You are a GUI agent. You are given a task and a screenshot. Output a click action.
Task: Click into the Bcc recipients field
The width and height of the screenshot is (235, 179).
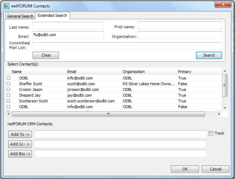[x=120, y=153]
